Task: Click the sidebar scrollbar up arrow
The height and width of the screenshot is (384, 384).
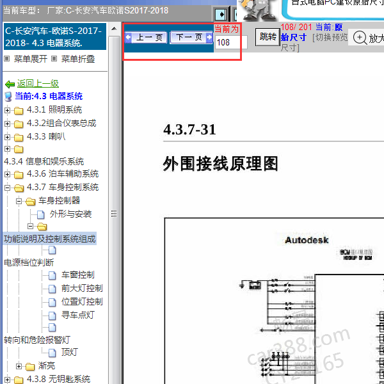Action: click(x=114, y=29)
